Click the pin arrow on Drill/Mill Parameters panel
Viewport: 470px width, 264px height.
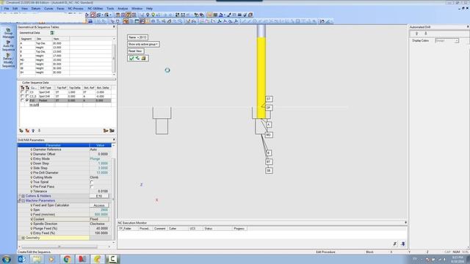pos(114,140)
